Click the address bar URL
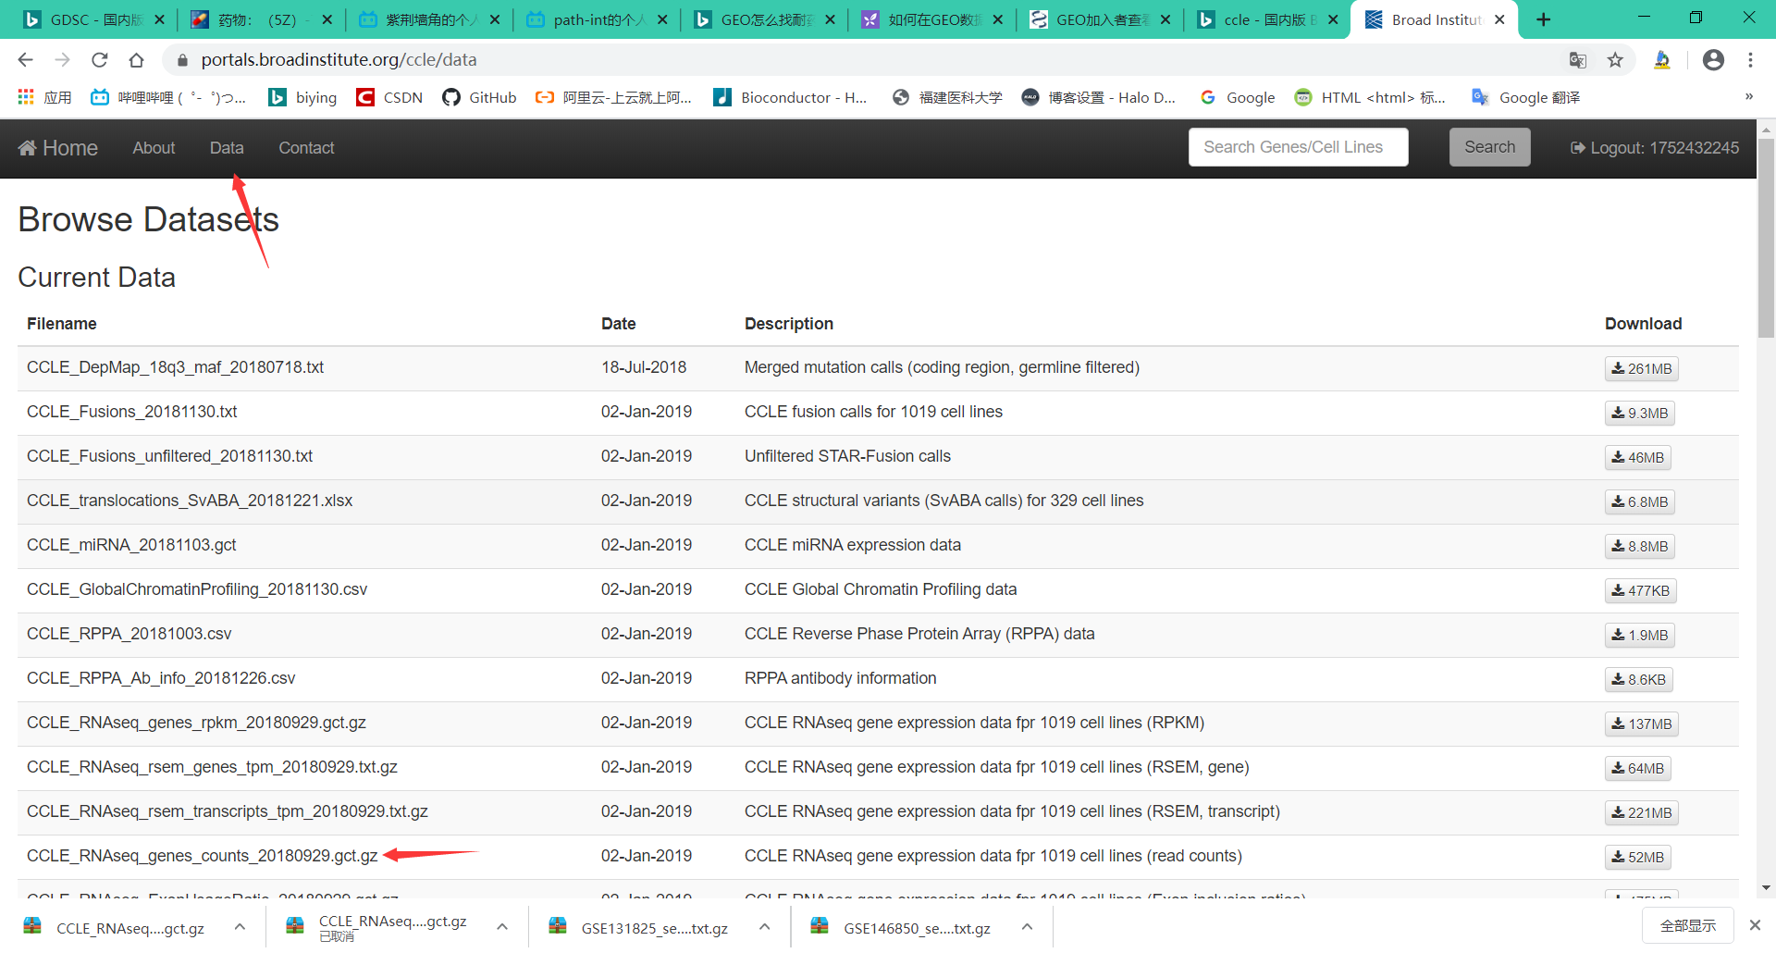This screenshot has width=1776, height=953. click(339, 60)
